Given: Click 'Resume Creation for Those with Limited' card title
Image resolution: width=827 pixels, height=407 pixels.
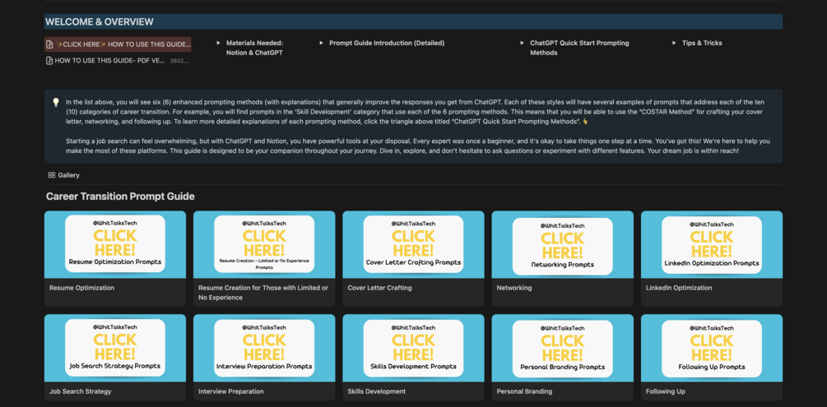Looking at the screenshot, I should [263, 293].
